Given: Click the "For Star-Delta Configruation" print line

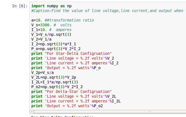Looking at the screenshot, I should (x=71, y=53).
